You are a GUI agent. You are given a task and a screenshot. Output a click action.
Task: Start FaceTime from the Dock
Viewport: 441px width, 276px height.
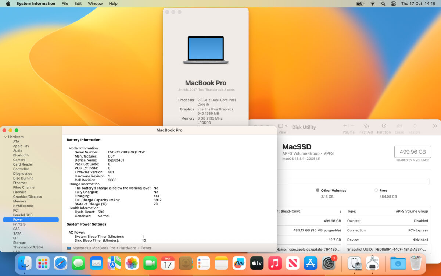click(150, 263)
